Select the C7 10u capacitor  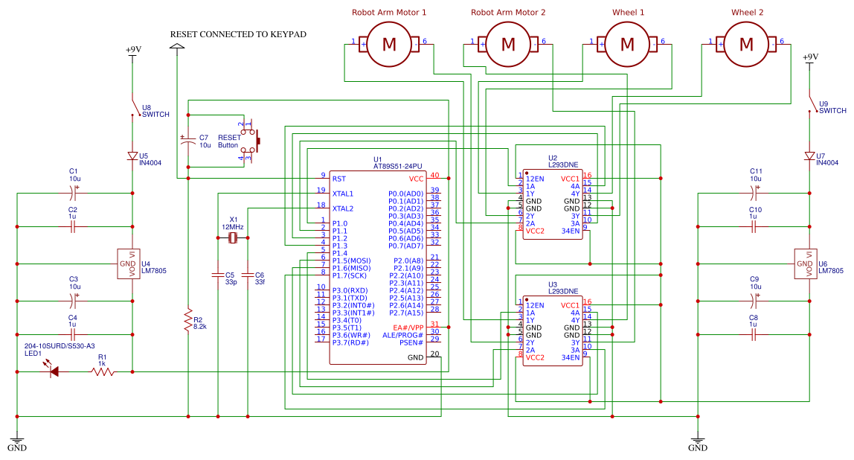(189, 141)
